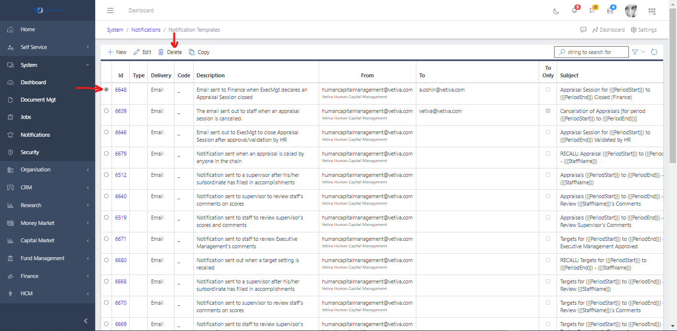Toggle dark mode with the moon icon
Screen dimensions: 677x331
pos(556,10)
